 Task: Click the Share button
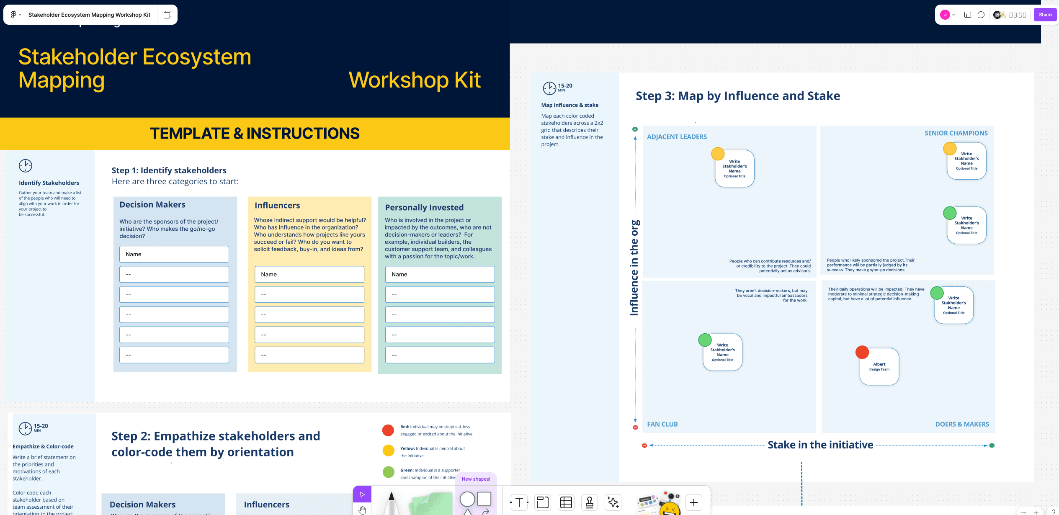point(1045,15)
